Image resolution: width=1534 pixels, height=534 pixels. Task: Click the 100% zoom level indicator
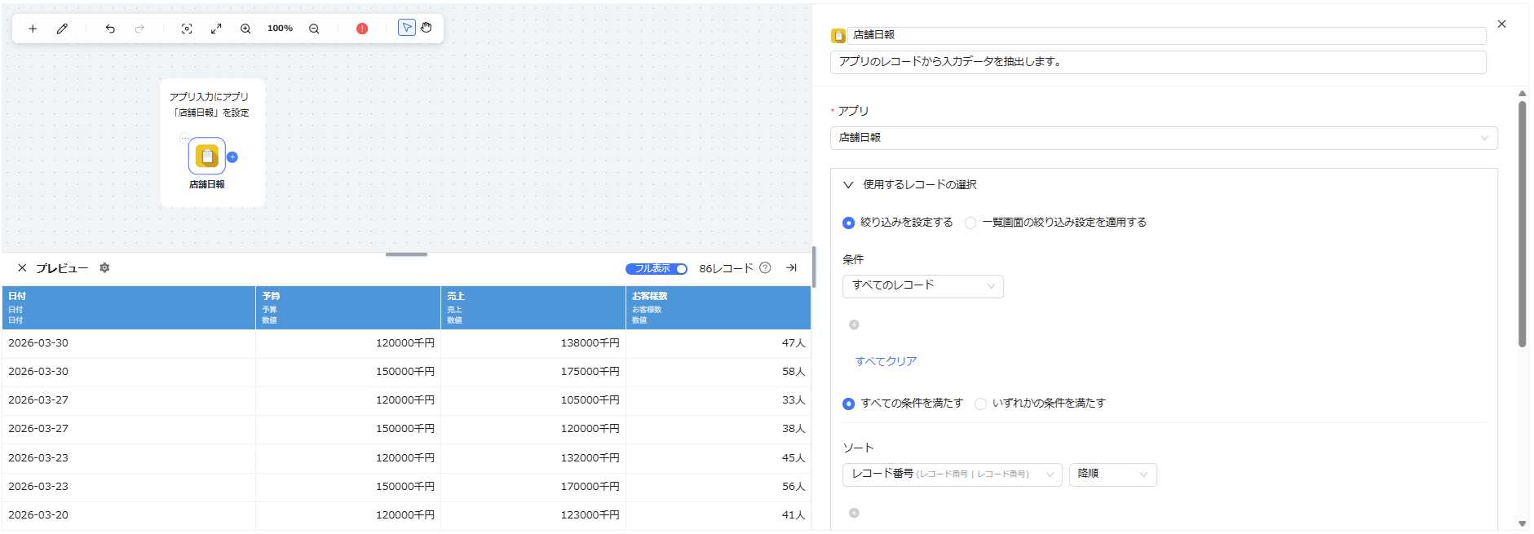point(280,29)
